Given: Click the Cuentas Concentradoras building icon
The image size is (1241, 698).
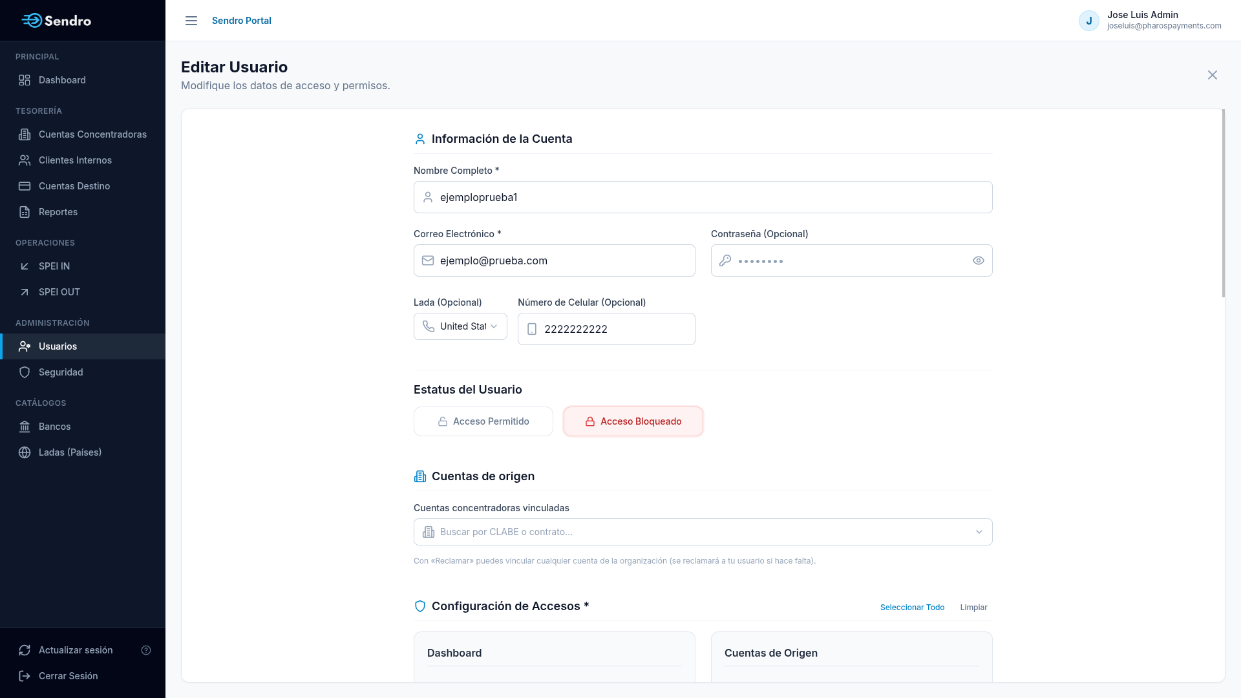Looking at the screenshot, I should pos(25,134).
